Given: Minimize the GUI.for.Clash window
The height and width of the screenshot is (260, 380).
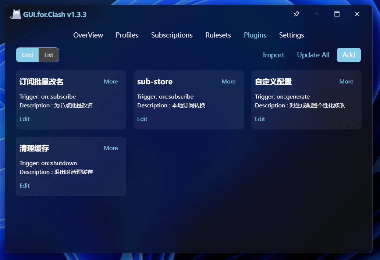Looking at the screenshot, I should (316, 14).
